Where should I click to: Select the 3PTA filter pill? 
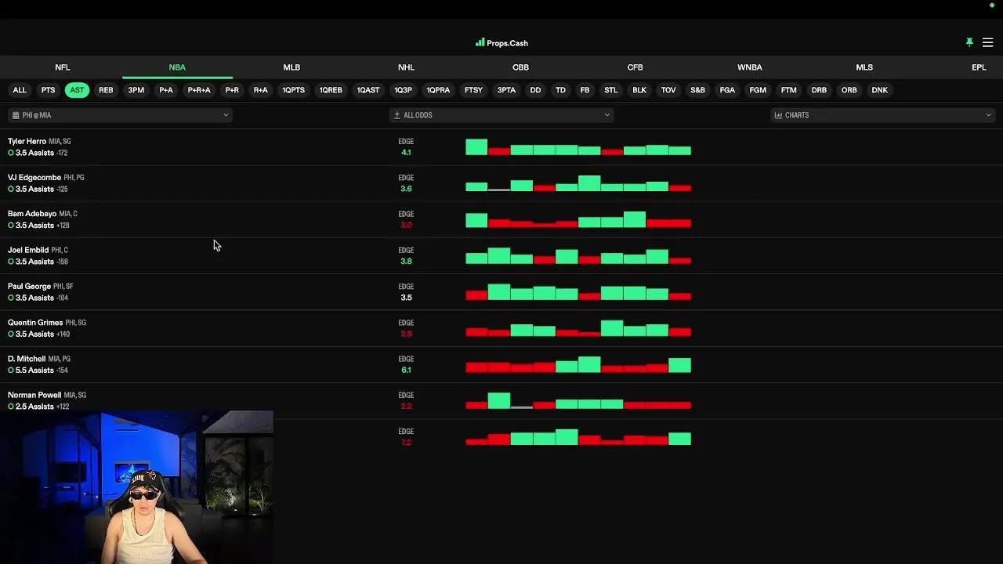coord(506,90)
